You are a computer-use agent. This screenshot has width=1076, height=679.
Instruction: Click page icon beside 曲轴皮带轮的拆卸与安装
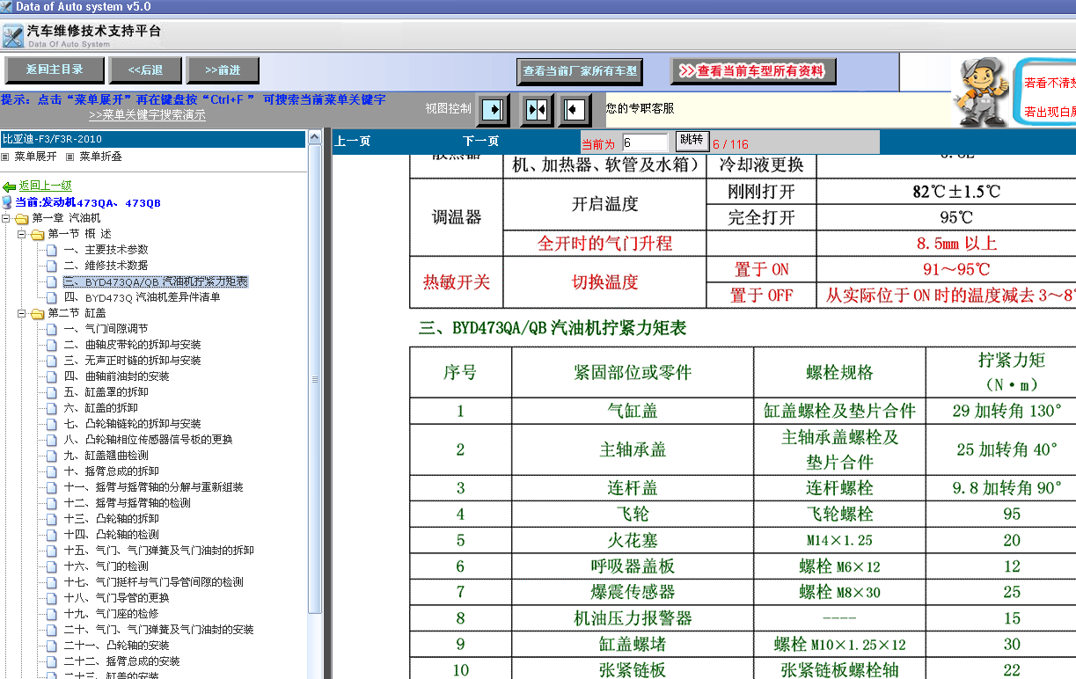[52, 345]
